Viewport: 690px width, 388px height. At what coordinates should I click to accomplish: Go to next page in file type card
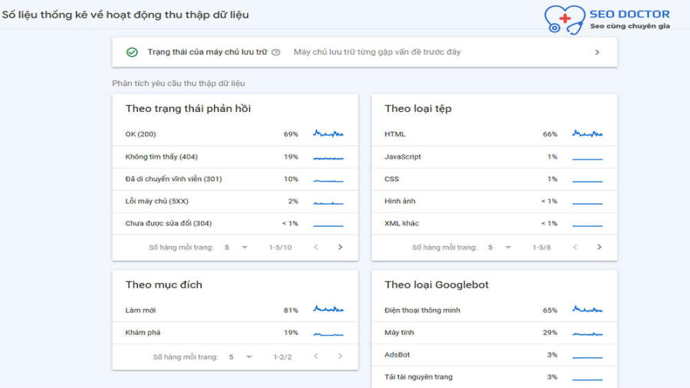pos(600,247)
